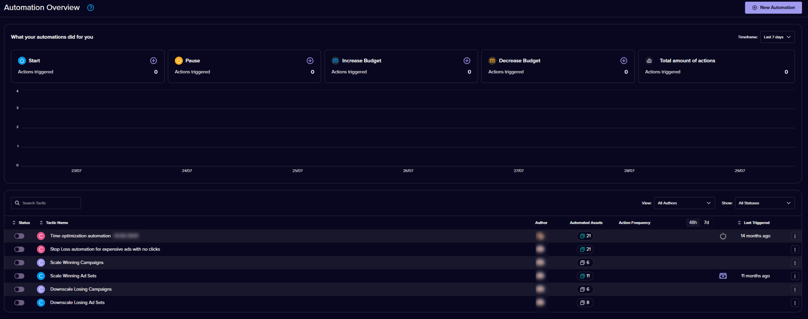Viewport: 808px width, 319px height.
Task: Open Downscale Losing Ad Sets tactic
Action: 77,302
